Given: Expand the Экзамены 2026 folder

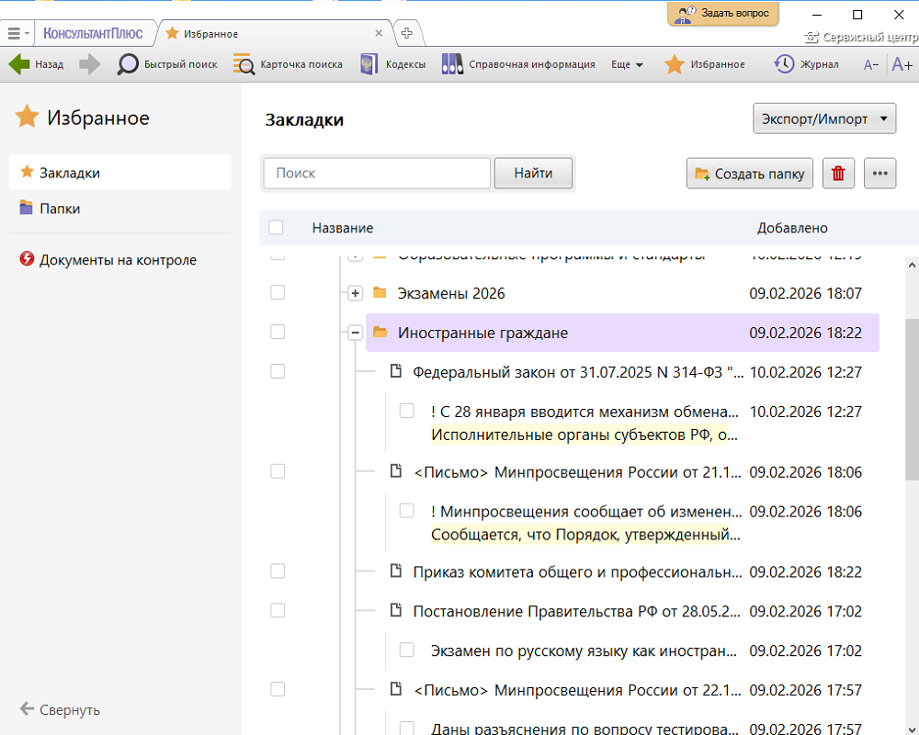Looking at the screenshot, I should [x=356, y=293].
